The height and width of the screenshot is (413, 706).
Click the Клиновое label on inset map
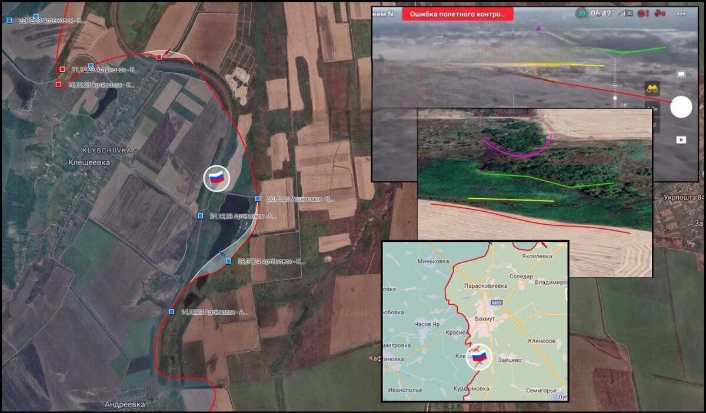coord(542,341)
